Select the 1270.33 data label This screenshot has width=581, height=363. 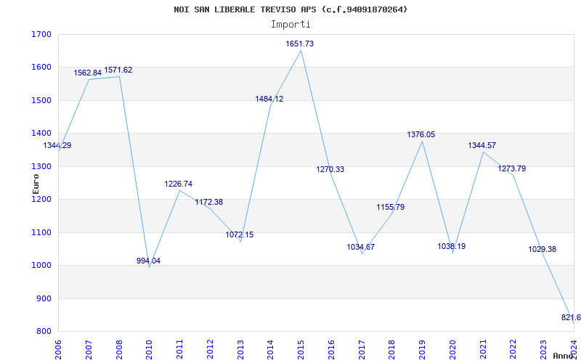tap(330, 169)
